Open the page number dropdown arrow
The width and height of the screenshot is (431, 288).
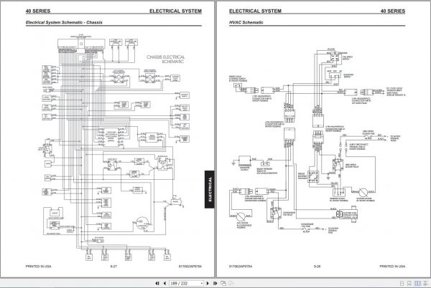(x=202, y=283)
